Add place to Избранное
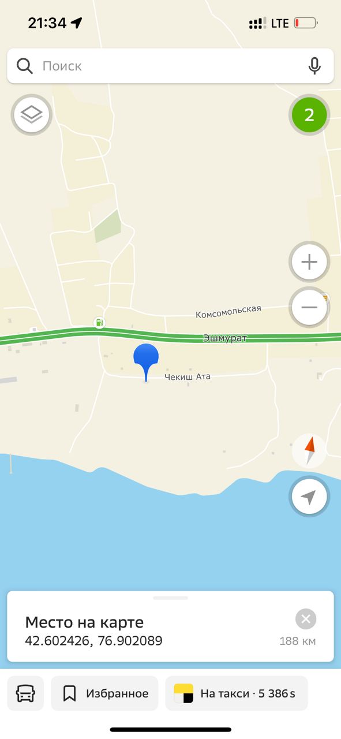The image size is (341, 739). pos(104,693)
